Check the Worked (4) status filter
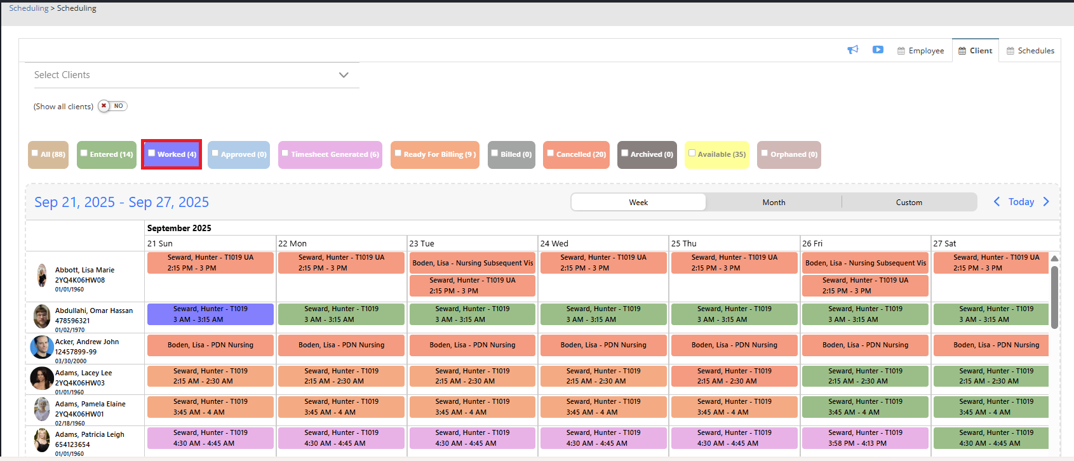This screenshot has height=461, width=1074. 152,153
